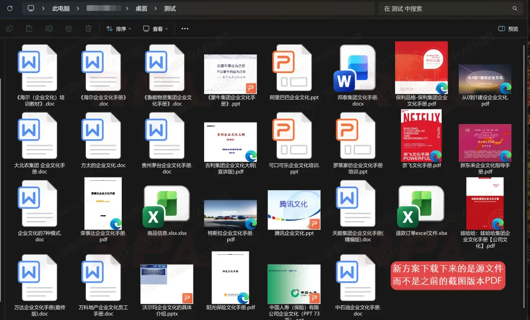
Task: Select 中国人寿（保险）有限公司企业文化 ppt thumbnail
Action: pyautogui.click(x=294, y=284)
